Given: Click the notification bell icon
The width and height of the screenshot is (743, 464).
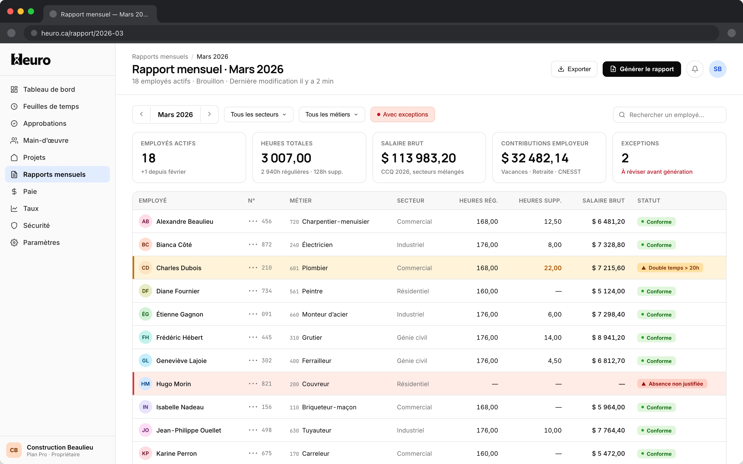Looking at the screenshot, I should click(x=695, y=69).
